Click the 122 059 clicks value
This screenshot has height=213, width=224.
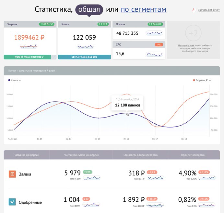pyautogui.click(x=84, y=38)
